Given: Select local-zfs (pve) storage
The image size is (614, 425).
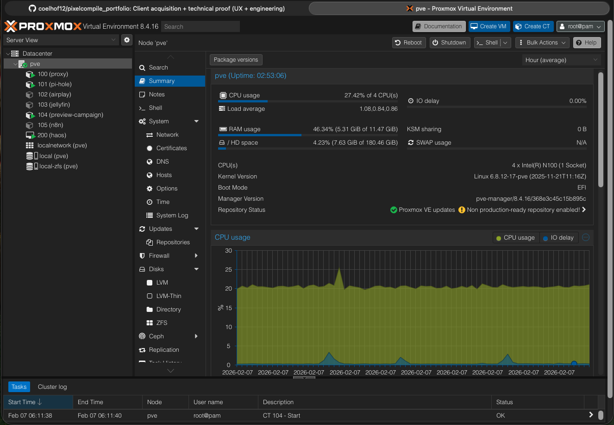Looking at the screenshot, I should click(x=58, y=166).
